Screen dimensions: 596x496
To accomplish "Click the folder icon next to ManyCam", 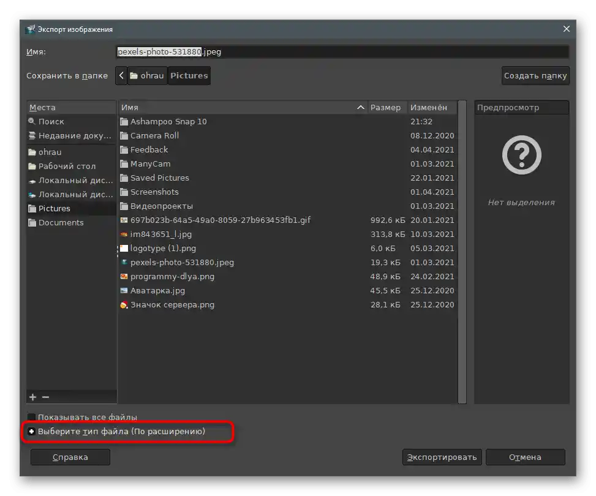I will click(x=124, y=164).
